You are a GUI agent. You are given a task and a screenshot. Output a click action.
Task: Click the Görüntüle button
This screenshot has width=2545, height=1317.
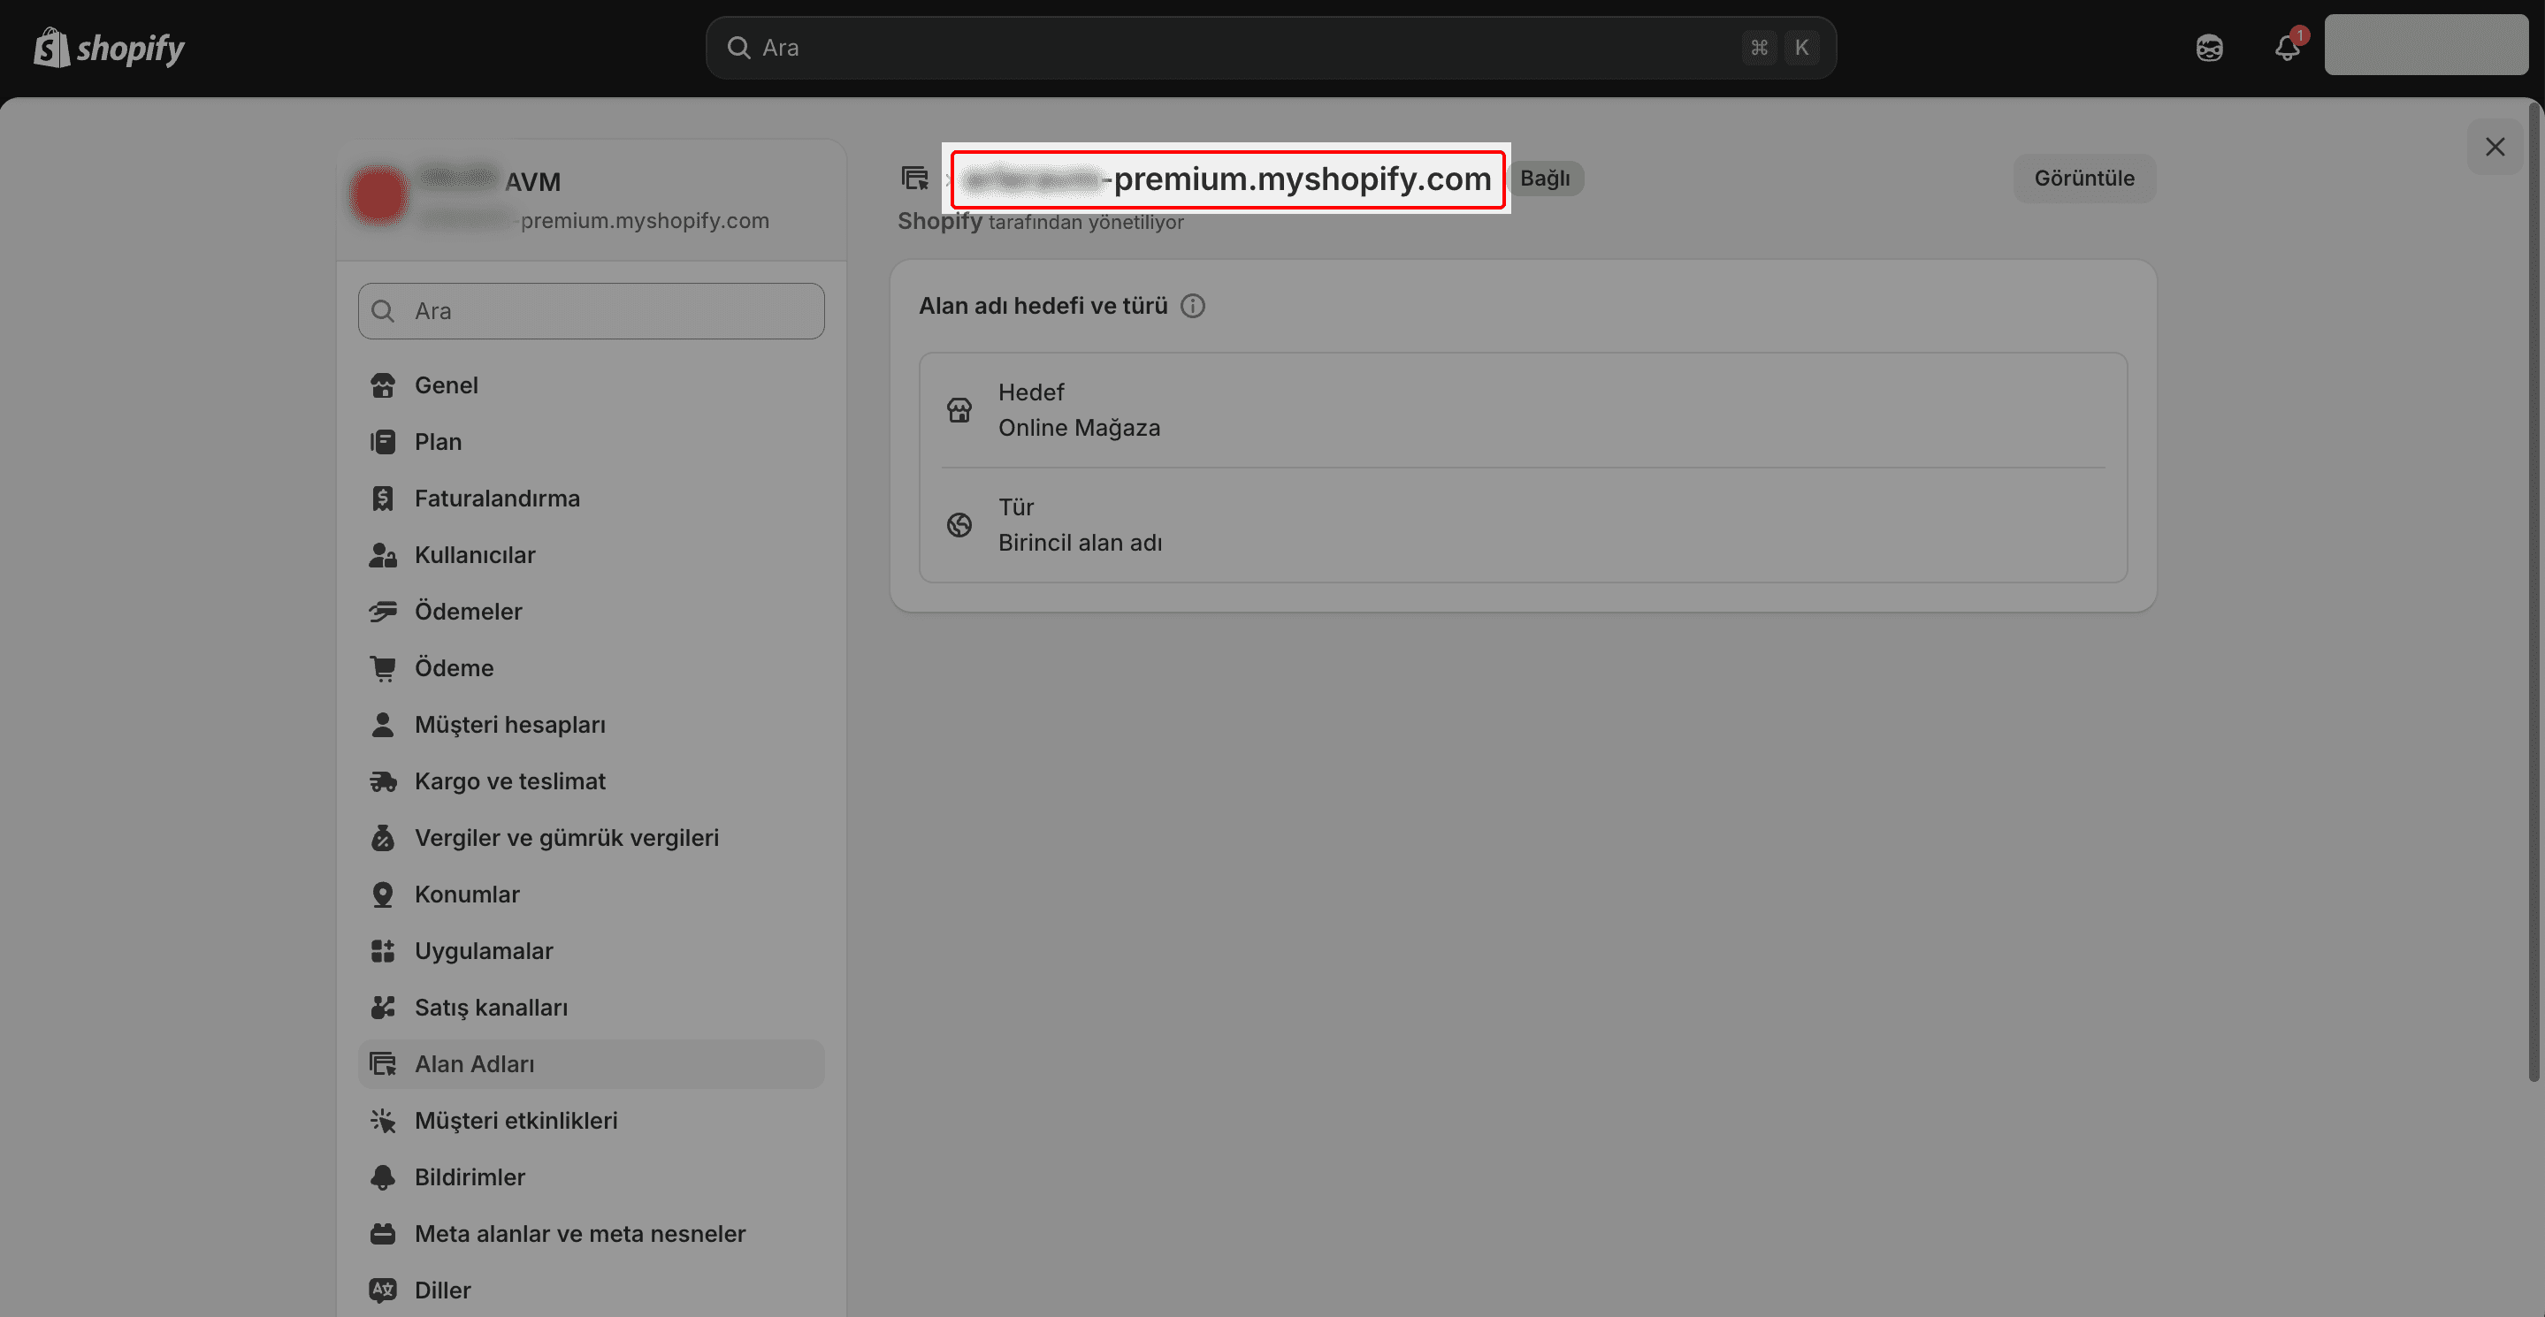(x=2083, y=179)
